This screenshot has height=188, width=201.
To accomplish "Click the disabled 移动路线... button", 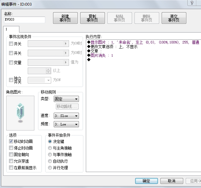I will [x=67, y=107].
